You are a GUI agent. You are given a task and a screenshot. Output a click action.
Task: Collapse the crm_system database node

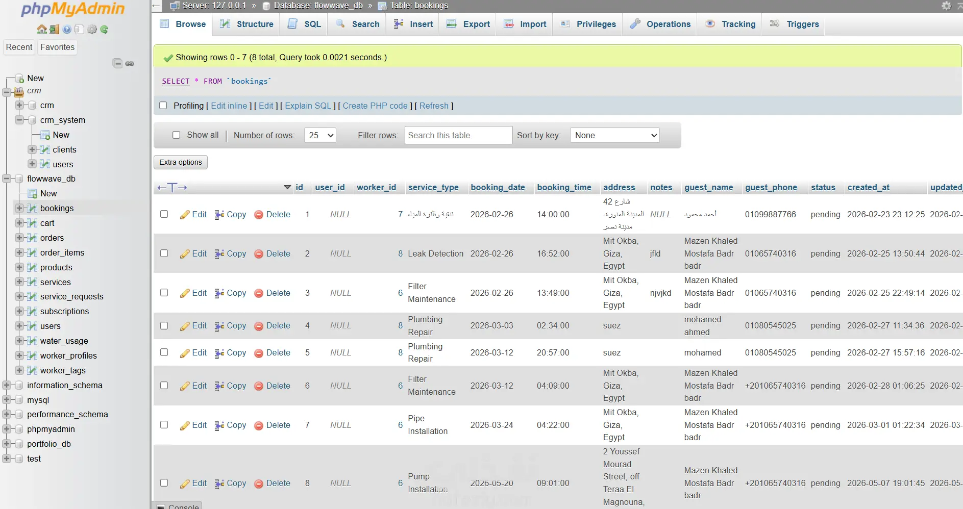19,120
